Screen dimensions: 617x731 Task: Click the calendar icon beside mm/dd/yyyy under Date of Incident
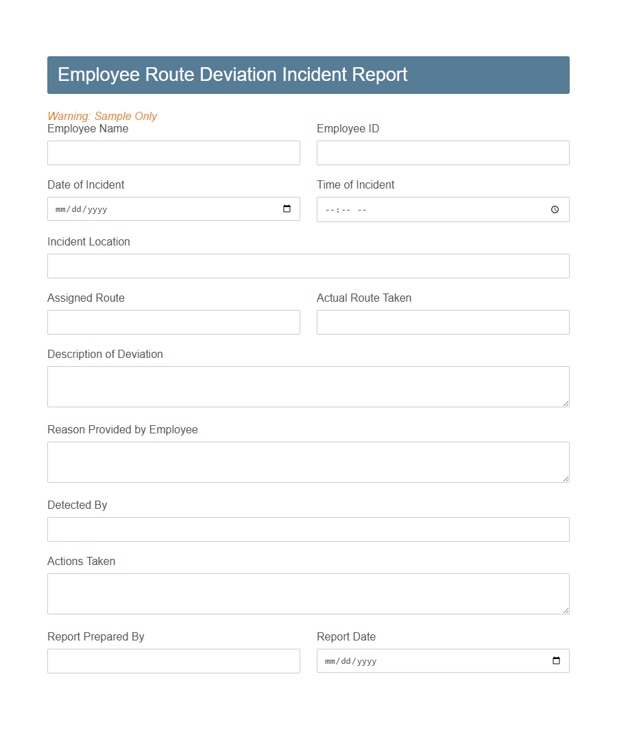coord(287,209)
